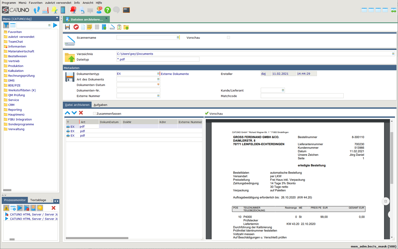The height and width of the screenshot is (249, 398).
Task: Click the skull warning icon in Prozessmonitor
Action: (x=6, y=208)
